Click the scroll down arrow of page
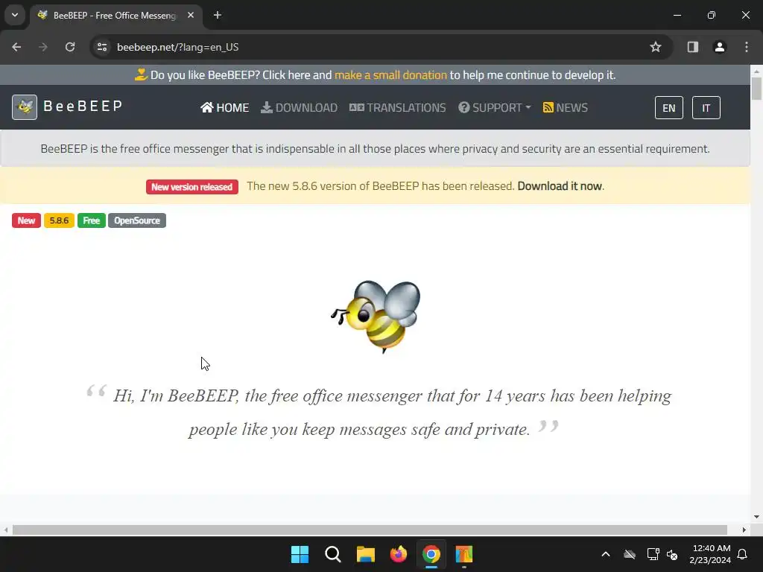Image resolution: width=763 pixels, height=572 pixels. (757, 517)
